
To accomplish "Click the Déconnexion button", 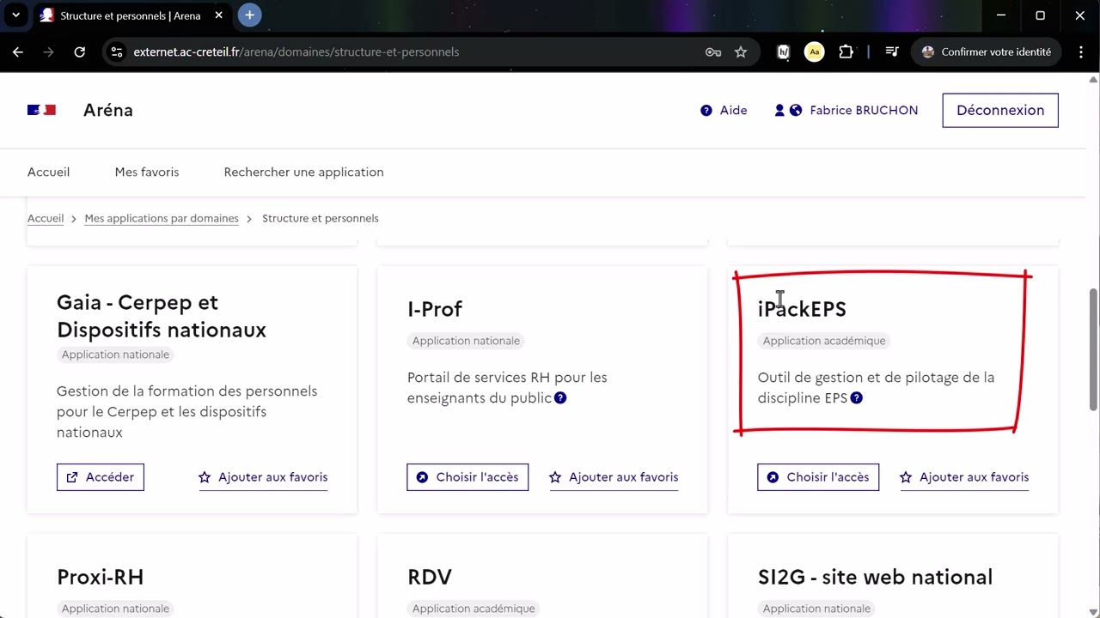I will click(1000, 110).
